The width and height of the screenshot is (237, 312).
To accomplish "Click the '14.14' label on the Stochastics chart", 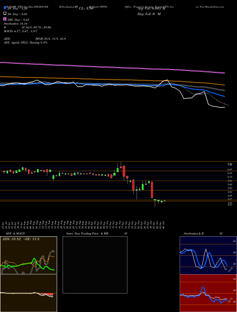I will (x=230, y=270).
